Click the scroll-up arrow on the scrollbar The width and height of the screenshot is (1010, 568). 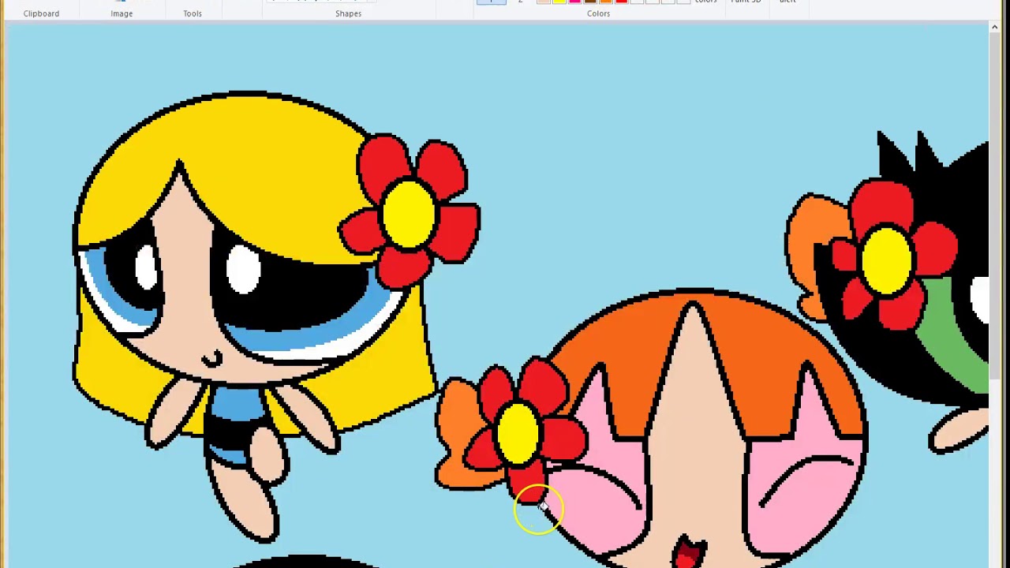point(994,27)
